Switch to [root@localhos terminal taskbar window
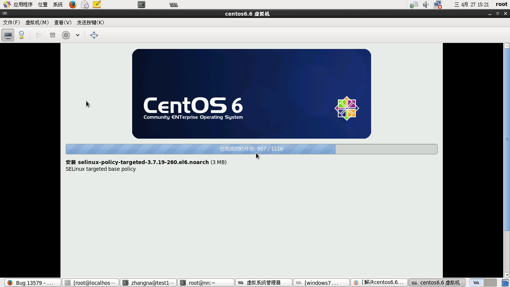The image size is (510, 287). 90,283
